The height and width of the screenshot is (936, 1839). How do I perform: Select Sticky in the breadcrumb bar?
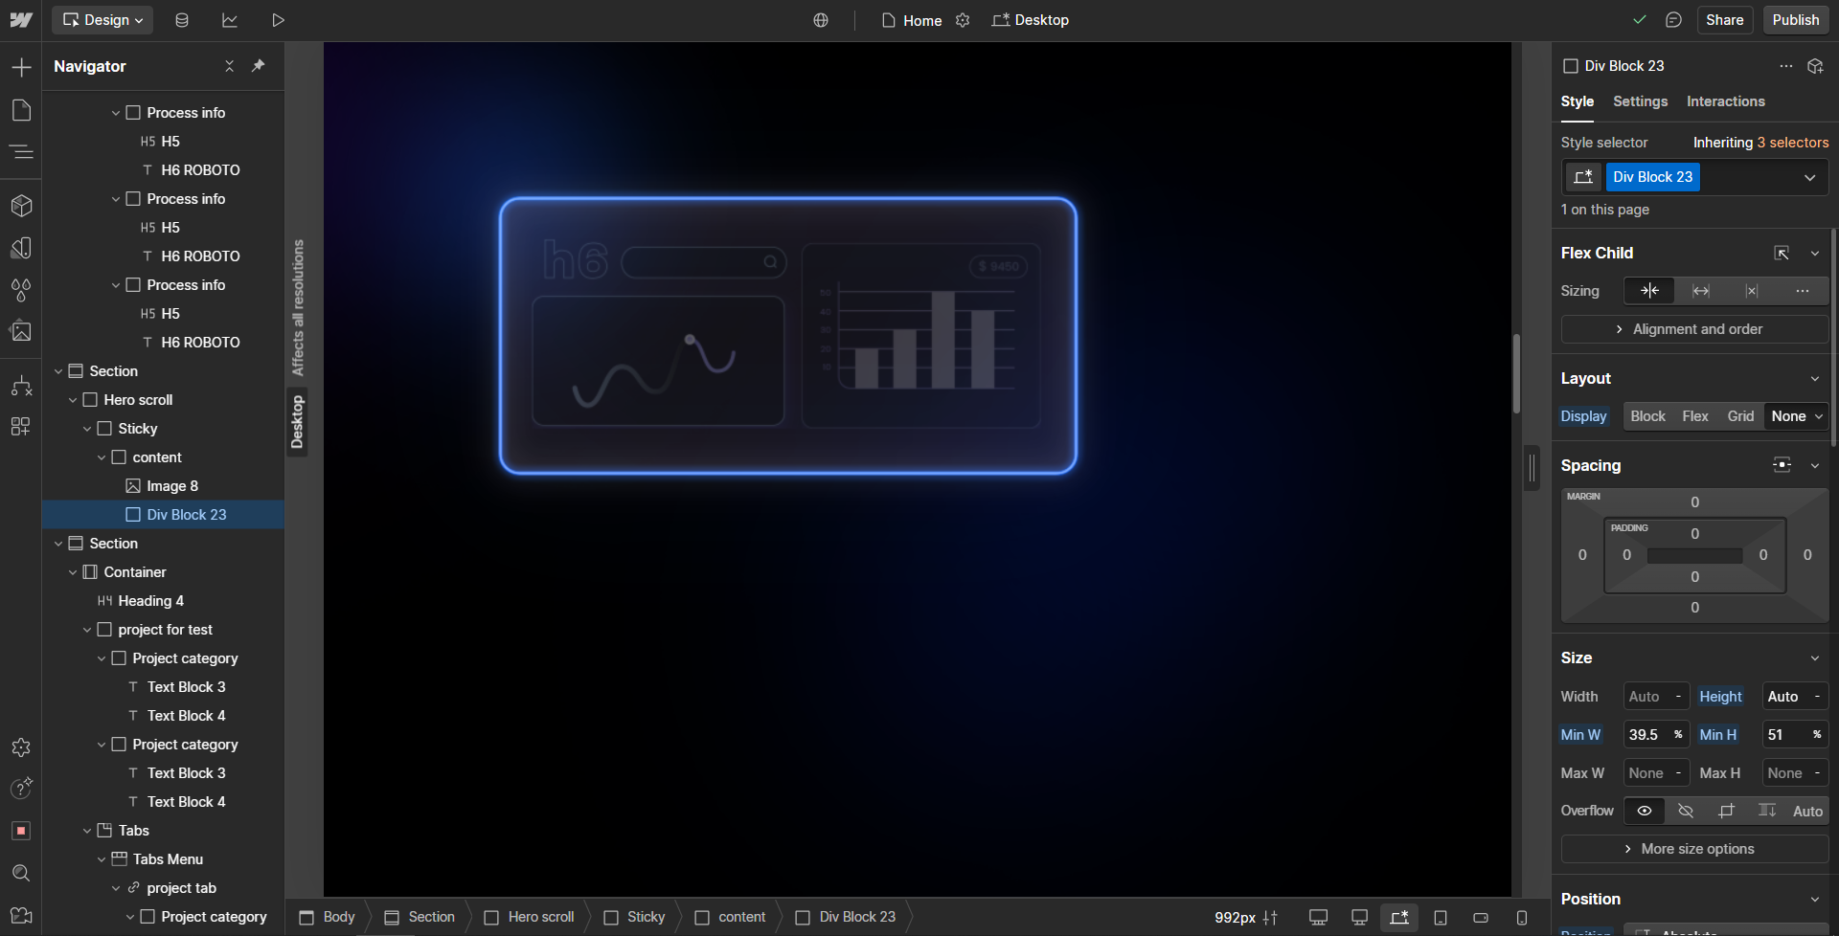point(646,916)
